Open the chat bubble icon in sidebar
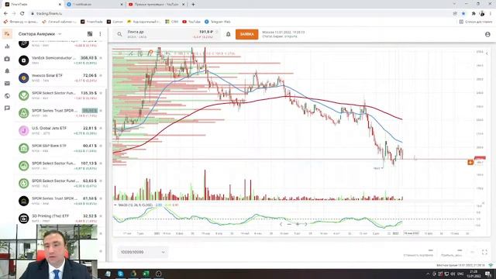 [x=7, y=108]
